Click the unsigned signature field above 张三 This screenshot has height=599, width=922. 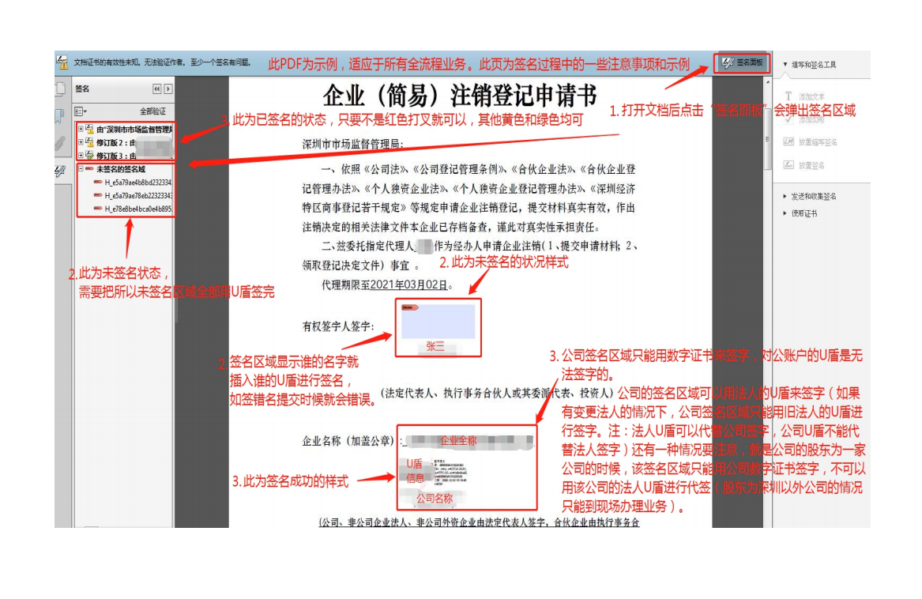click(438, 322)
